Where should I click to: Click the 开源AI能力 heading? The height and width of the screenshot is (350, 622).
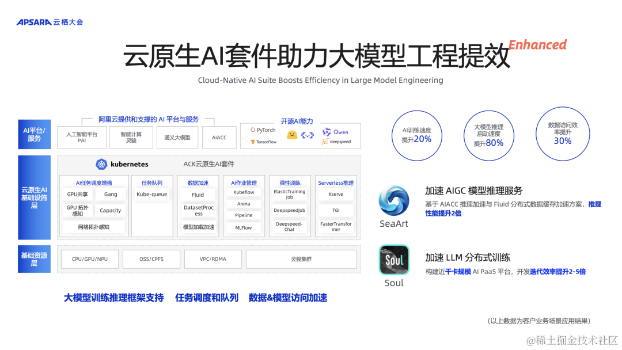click(297, 121)
